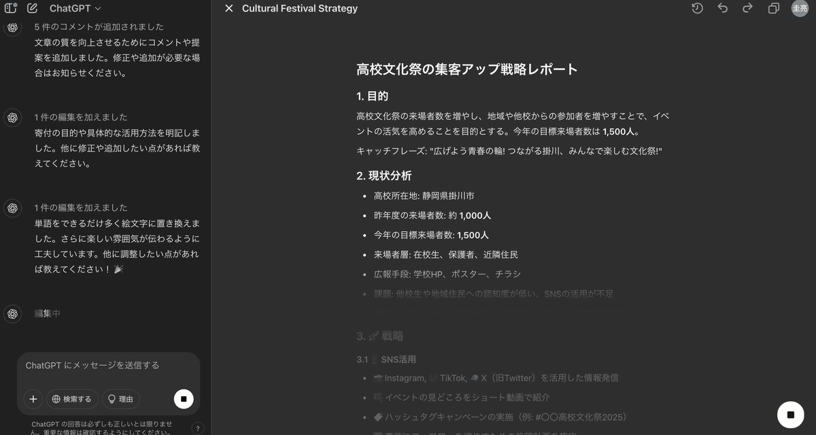
Task: Open version history clock icon
Action: click(x=697, y=8)
